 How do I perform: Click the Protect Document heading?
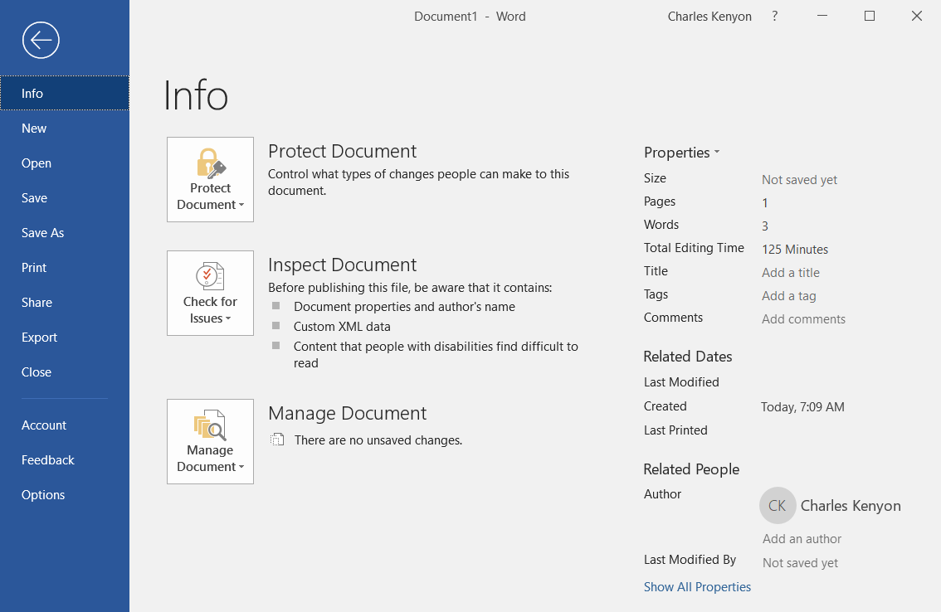[342, 151]
